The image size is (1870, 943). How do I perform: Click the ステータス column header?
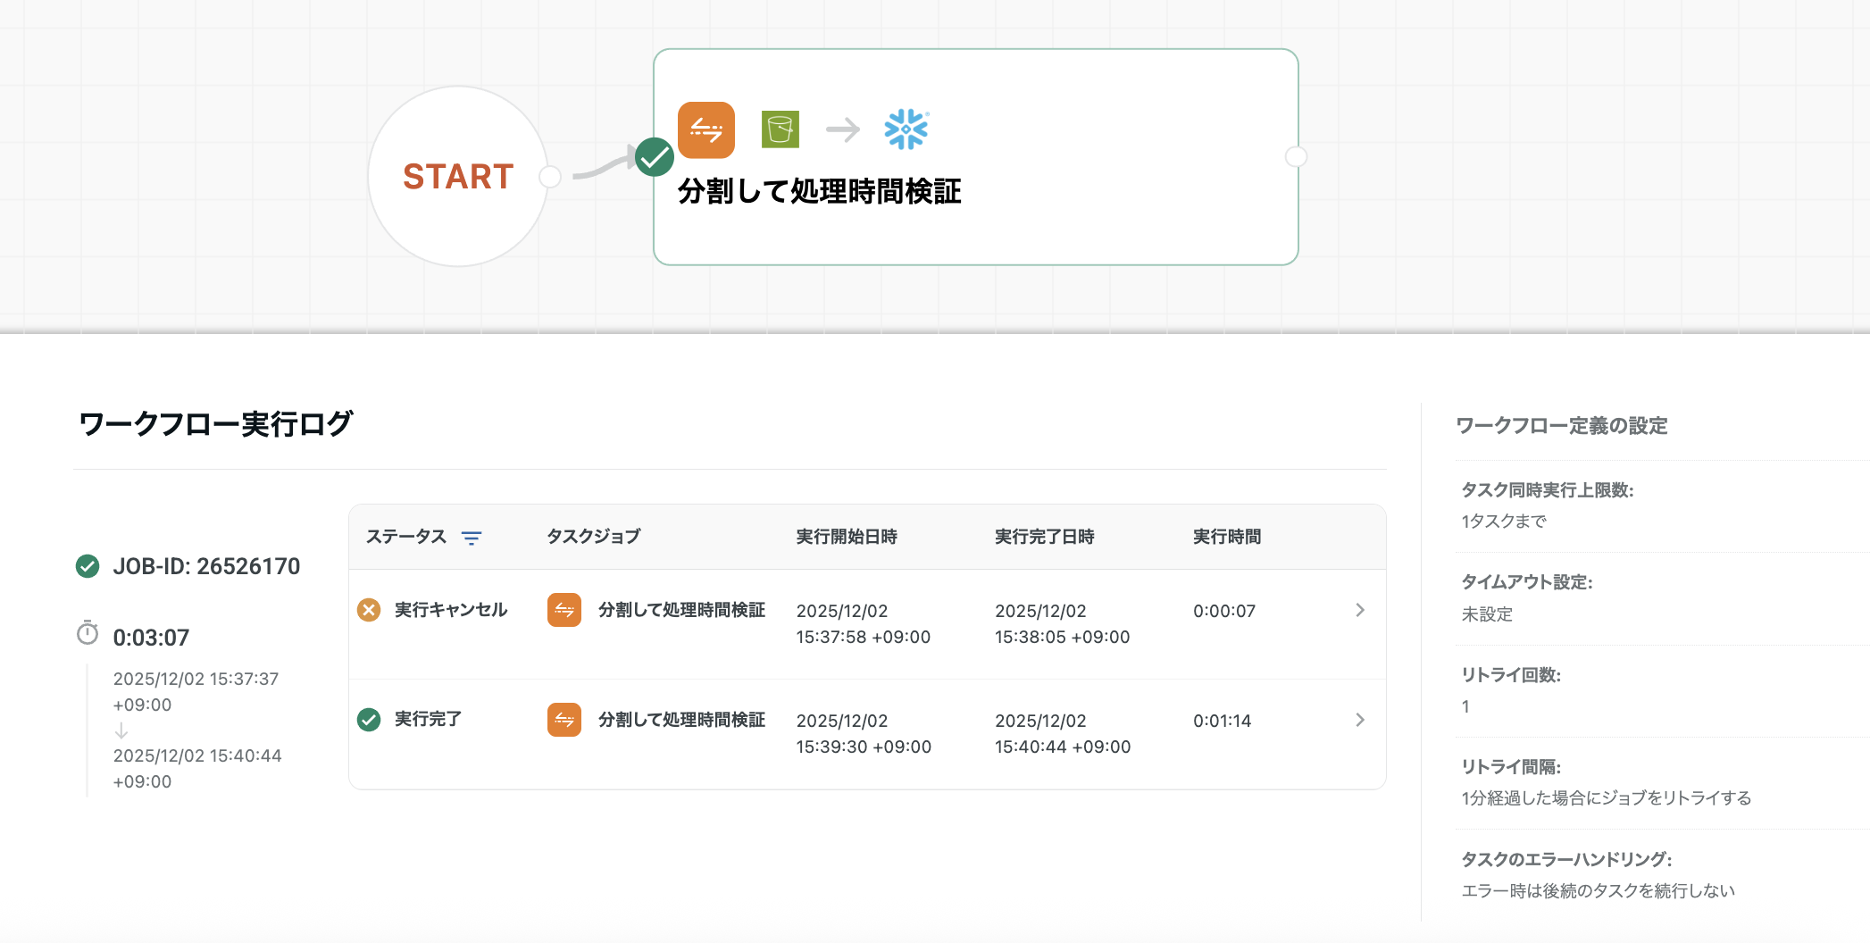pyautogui.click(x=406, y=537)
